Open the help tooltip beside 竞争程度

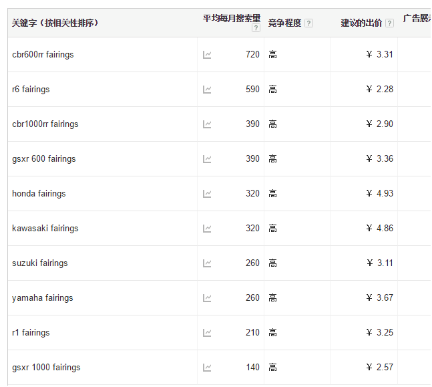pos(308,23)
